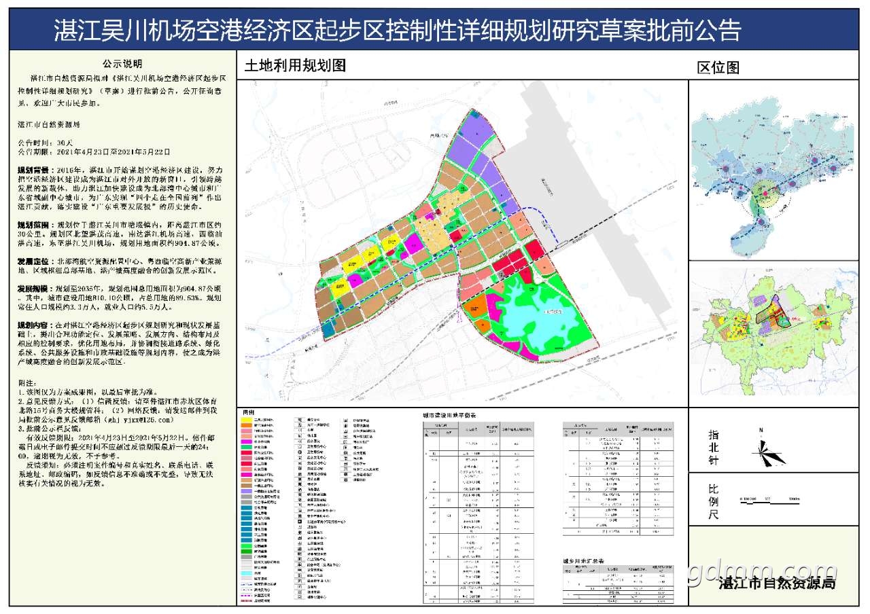Select the purple swatch in the legend
Image resolution: width=870 pixels, height=614 pixels.
(245, 491)
